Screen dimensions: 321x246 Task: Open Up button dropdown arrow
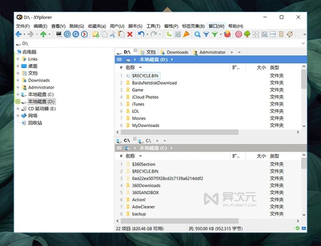click(x=49, y=34)
